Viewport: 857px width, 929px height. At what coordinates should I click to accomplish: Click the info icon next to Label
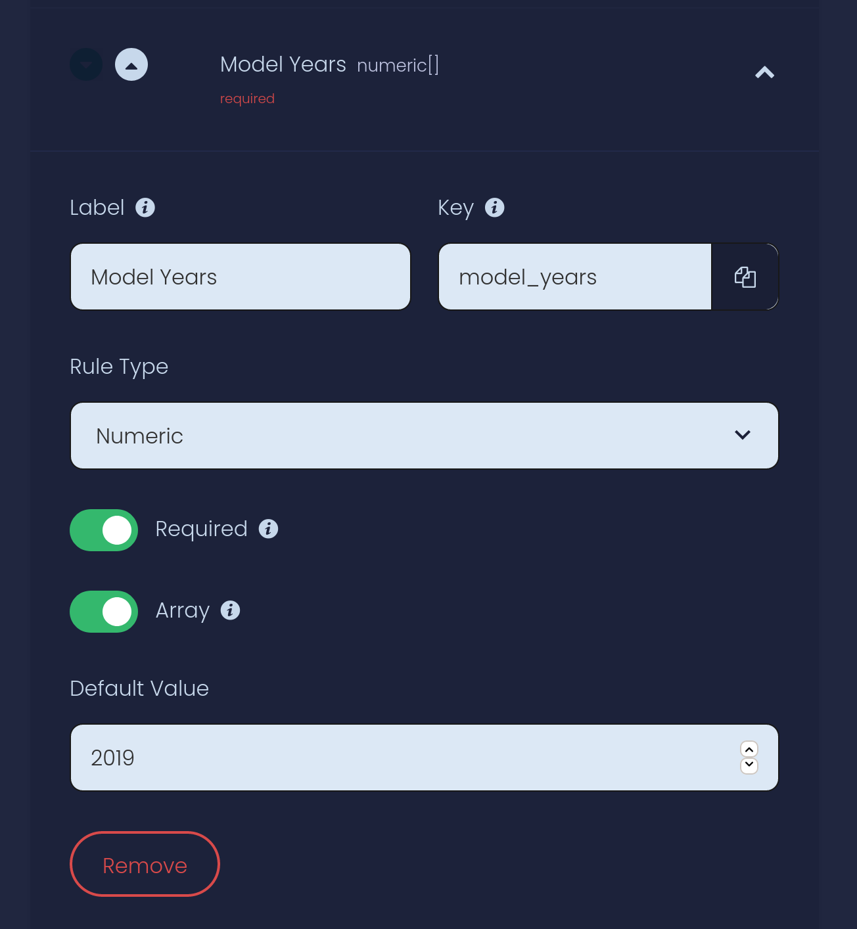click(145, 208)
